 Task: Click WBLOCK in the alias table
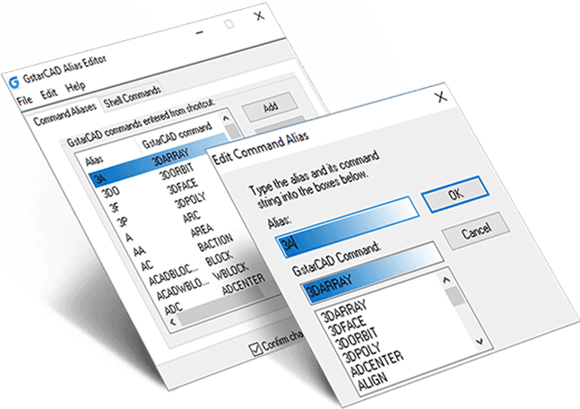pyautogui.click(x=230, y=272)
